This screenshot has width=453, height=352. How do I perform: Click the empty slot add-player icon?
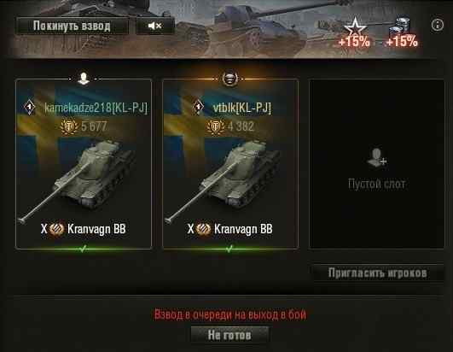pos(376,158)
